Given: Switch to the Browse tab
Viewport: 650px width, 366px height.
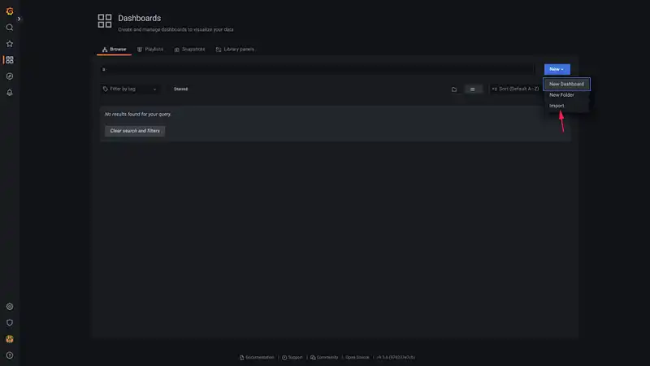Looking at the screenshot, I should point(114,50).
